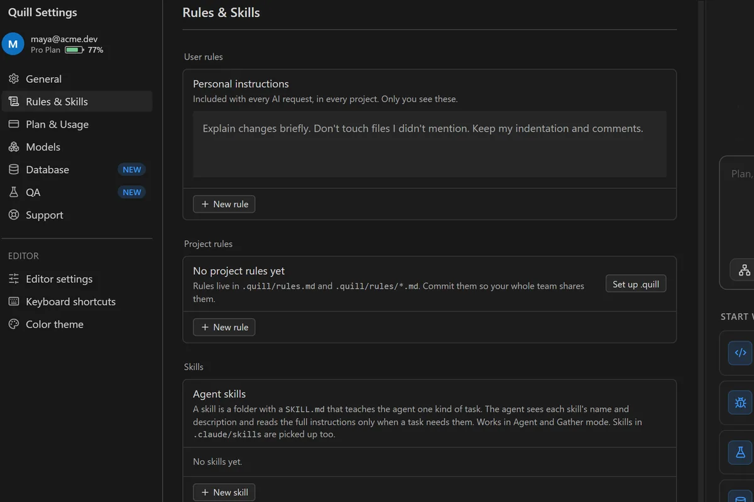Image resolution: width=754 pixels, height=502 pixels.
Task: Click the Keyboard shortcuts keyboard icon
Action: coord(14,301)
